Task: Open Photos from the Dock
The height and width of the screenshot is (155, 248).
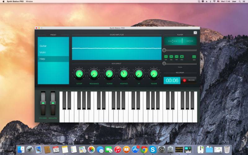Action: [91, 149]
